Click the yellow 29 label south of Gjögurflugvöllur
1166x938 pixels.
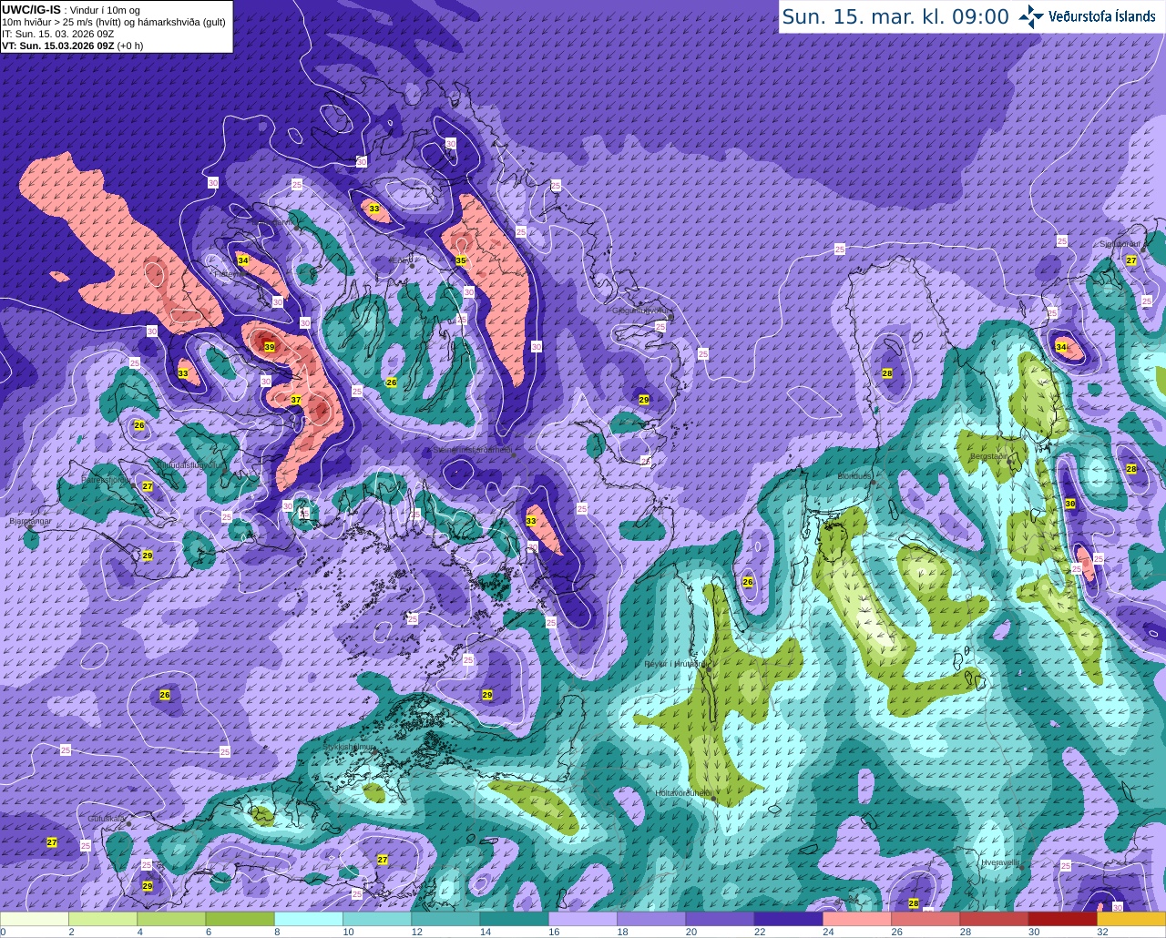pos(644,400)
